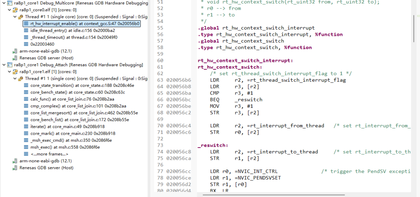420x197 pixels.
Task: Click the Debug_Multicore launch configuration icon
Action: [x=10, y=3]
